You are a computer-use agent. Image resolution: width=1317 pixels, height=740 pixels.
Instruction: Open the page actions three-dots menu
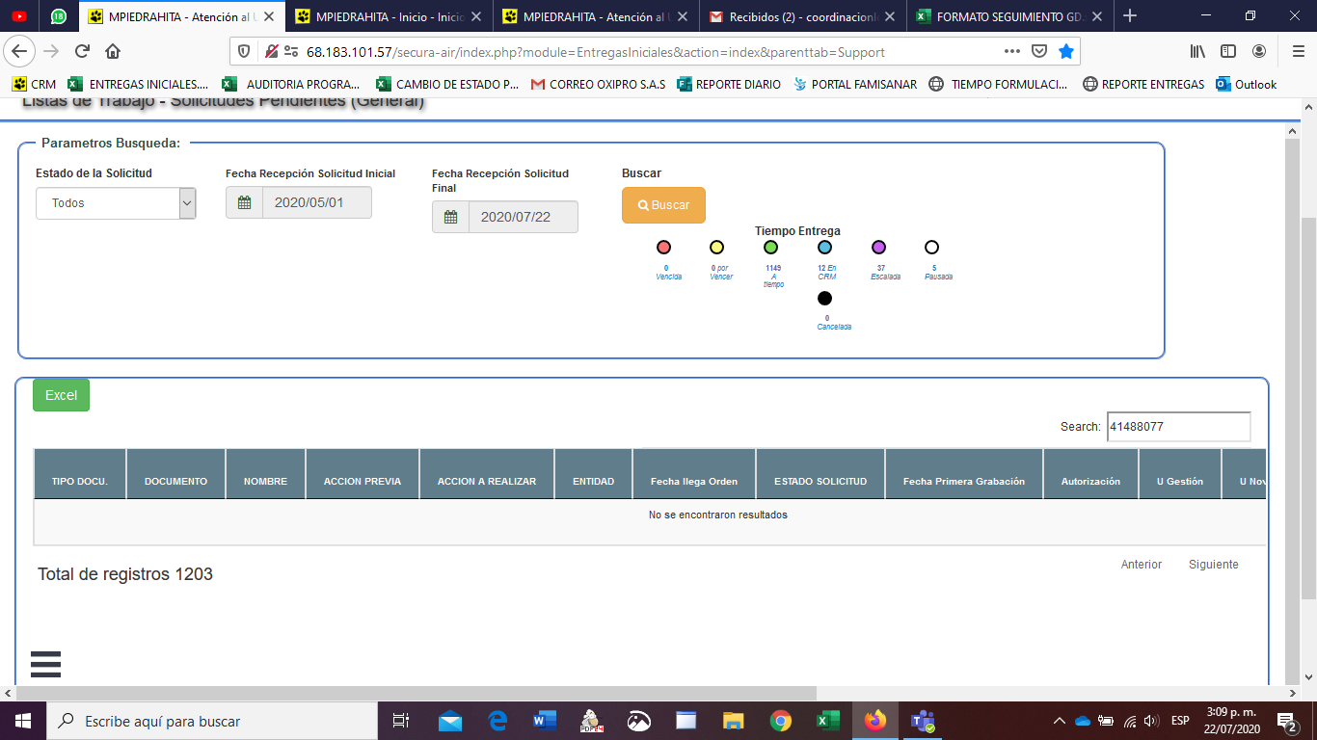tap(1011, 51)
